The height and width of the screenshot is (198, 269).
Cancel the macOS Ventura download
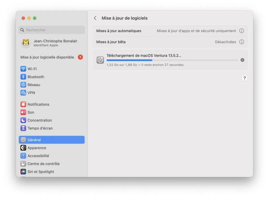coord(242,60)
